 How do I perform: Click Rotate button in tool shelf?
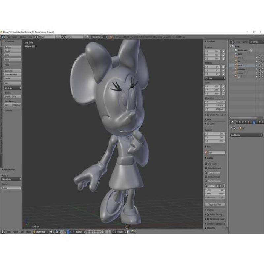pyautogui.click(x=13, y=51)
